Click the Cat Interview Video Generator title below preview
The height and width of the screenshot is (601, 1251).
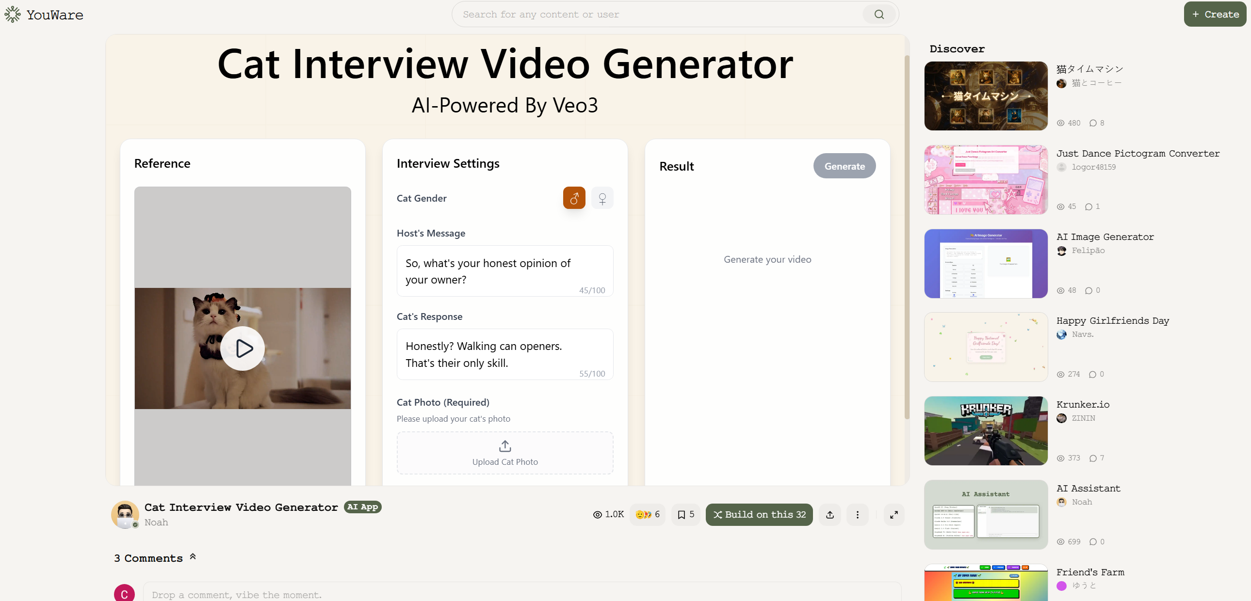coord(241,507)
